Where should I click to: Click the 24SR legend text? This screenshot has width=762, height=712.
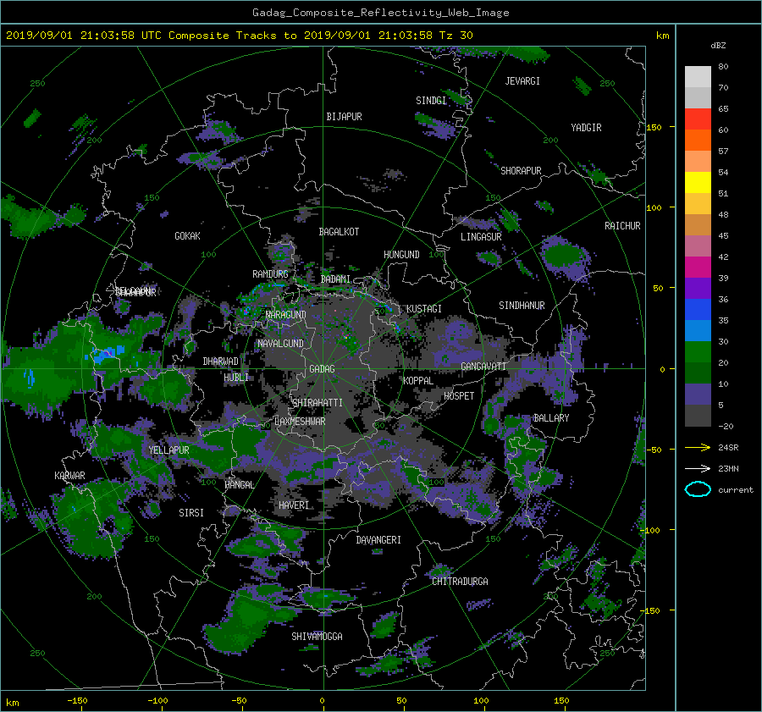(x=728, y=448)
